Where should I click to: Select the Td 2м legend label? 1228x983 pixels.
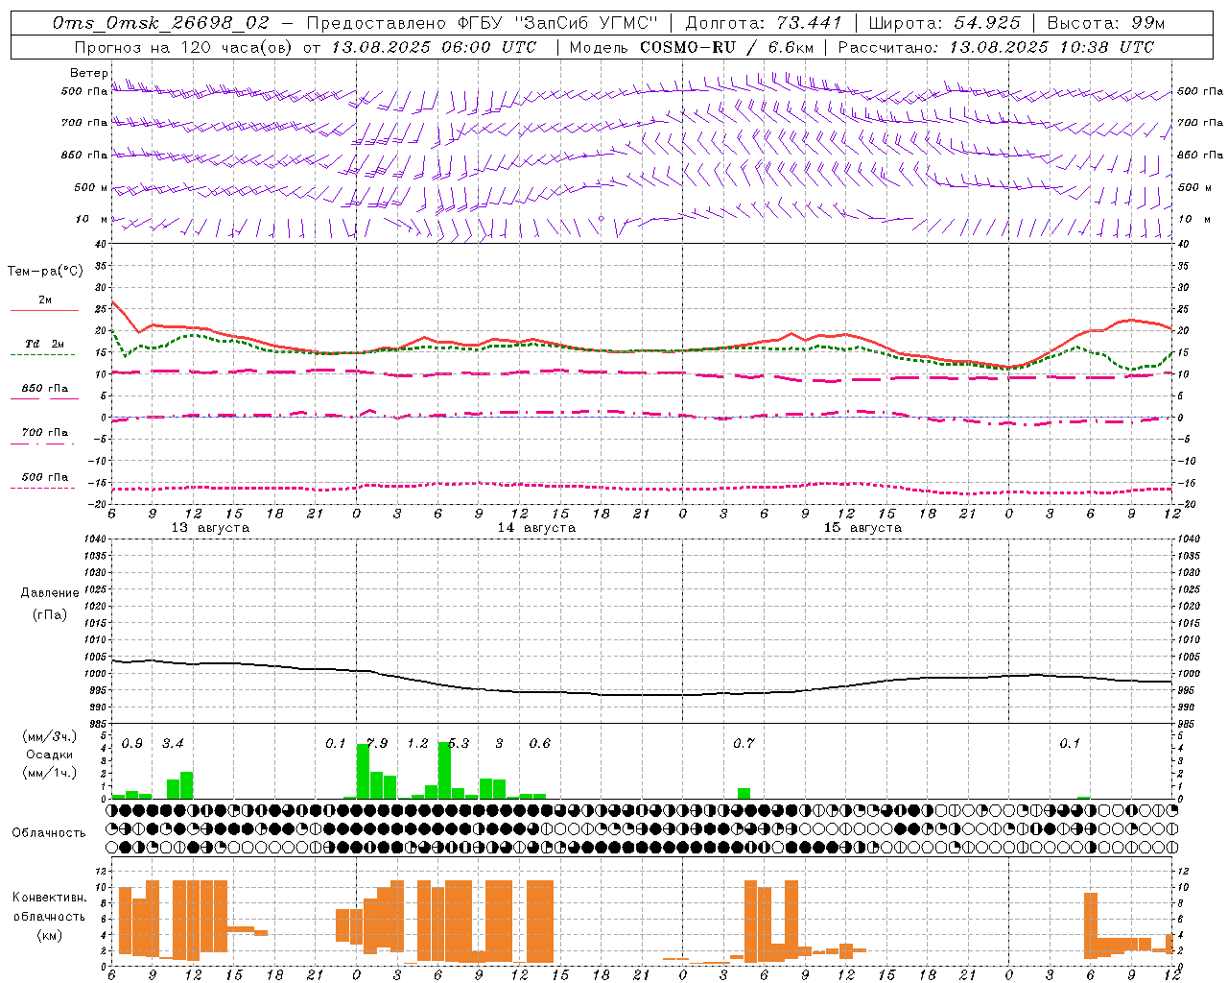(44, 344)
